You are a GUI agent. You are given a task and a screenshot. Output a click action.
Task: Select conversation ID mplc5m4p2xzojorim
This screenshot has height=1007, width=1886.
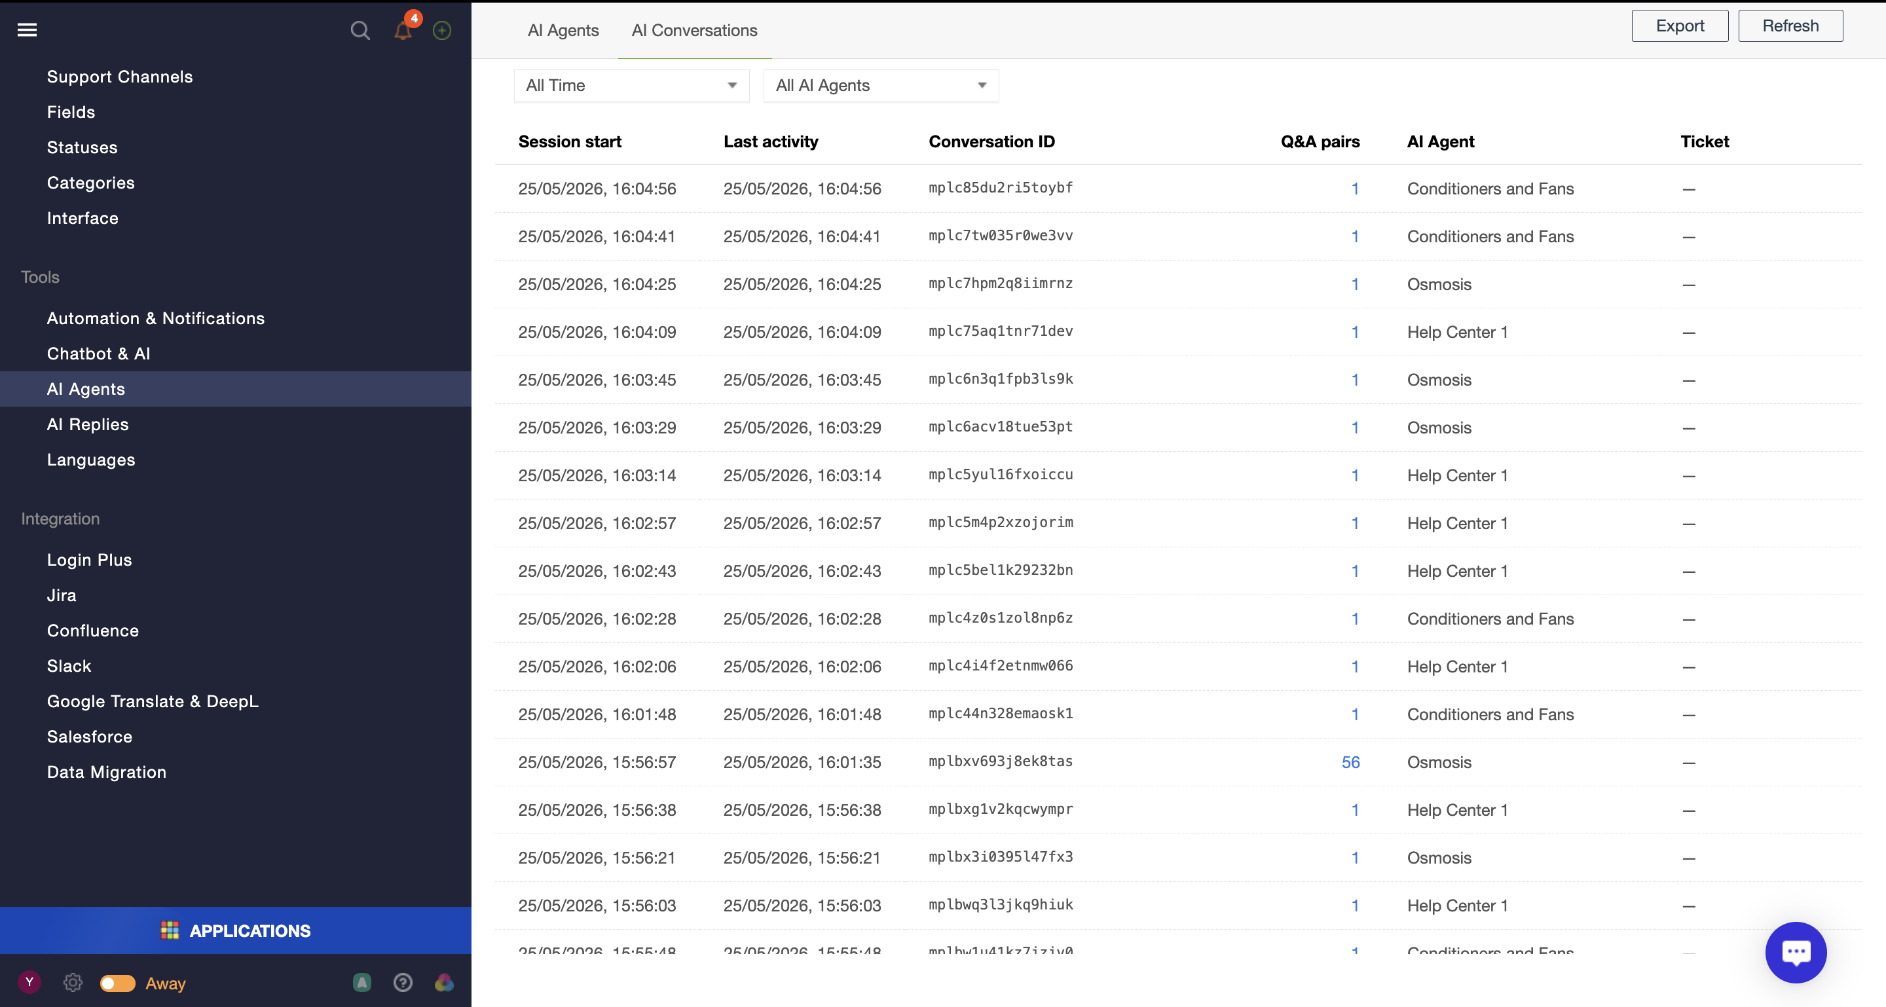tap(1001, 522)
